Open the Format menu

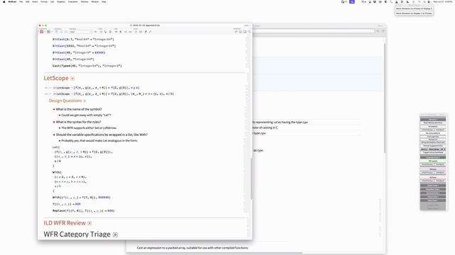(44, 1)
